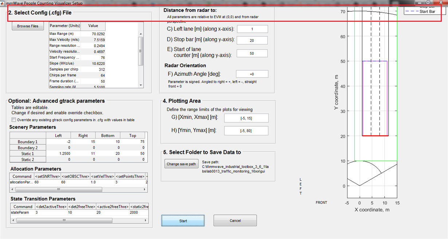Screen dimensions: 448x239
Task: Click Browse Files to choose a config file
Action: coord(28,26)
